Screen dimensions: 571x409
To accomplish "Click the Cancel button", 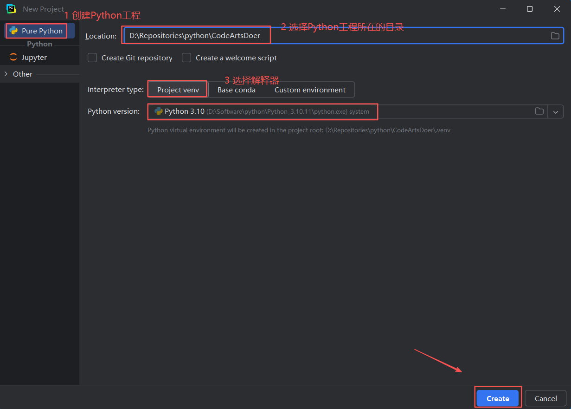I will 545,398.
